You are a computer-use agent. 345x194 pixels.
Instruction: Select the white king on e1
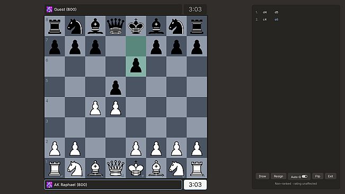coord(136,168)
